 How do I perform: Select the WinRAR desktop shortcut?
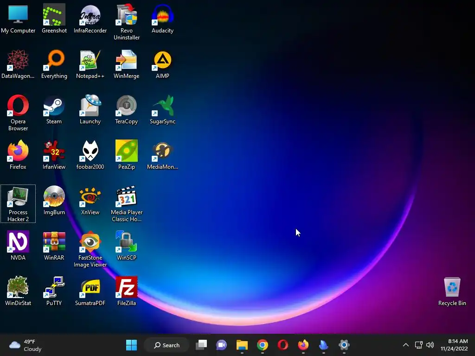(54, 246)
